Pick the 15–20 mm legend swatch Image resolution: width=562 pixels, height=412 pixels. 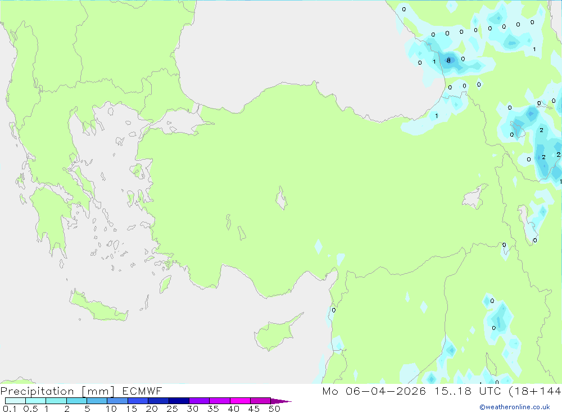point(138,401)
